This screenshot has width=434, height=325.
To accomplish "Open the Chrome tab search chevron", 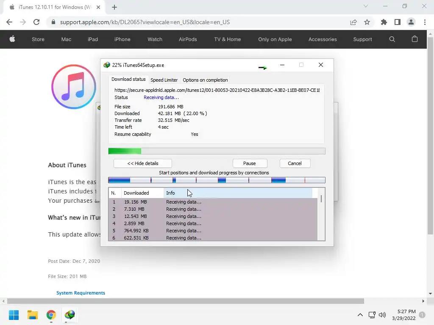I will click(x=366, y=6).
